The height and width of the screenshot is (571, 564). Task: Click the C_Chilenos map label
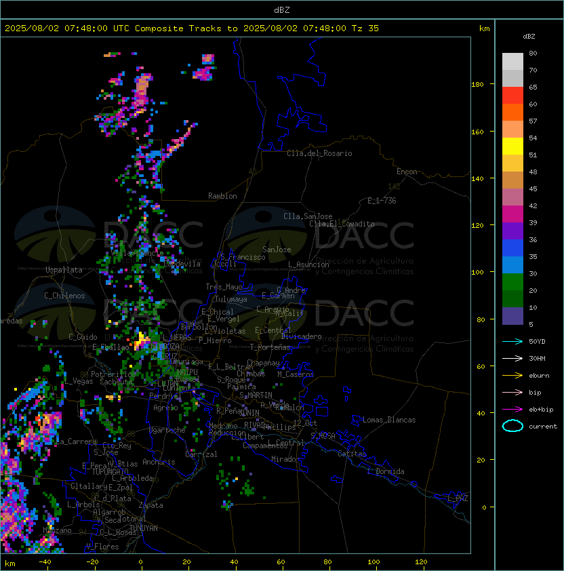click(64, 296)
